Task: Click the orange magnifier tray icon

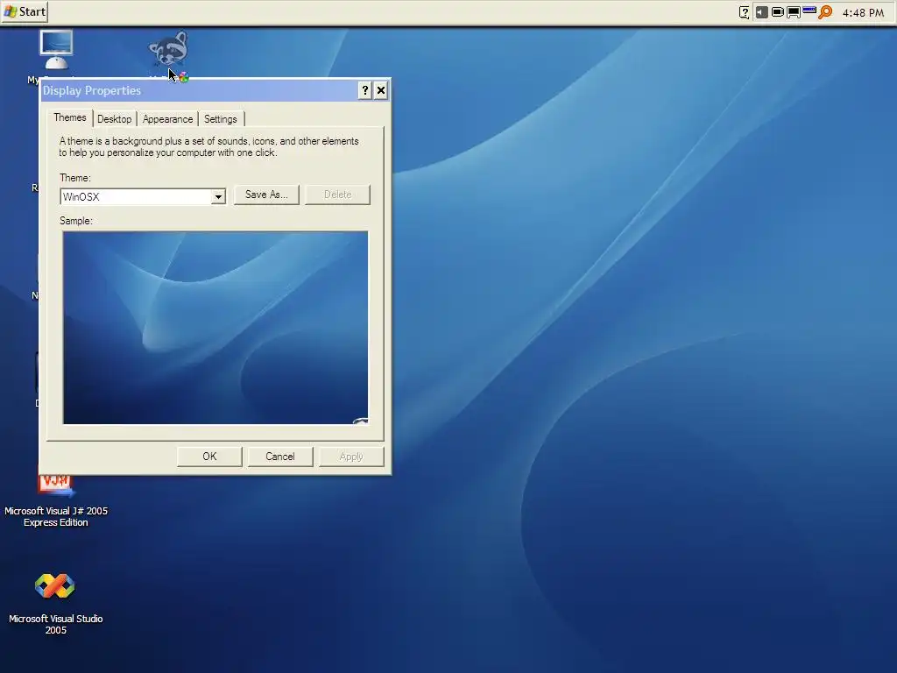Action: coord(825,12)
